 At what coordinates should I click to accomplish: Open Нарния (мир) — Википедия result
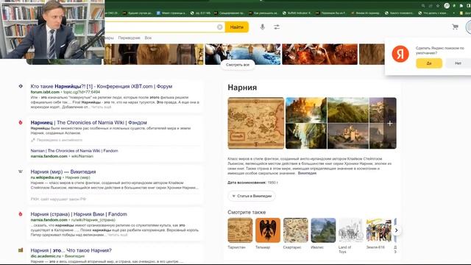(x=63, y=172)
